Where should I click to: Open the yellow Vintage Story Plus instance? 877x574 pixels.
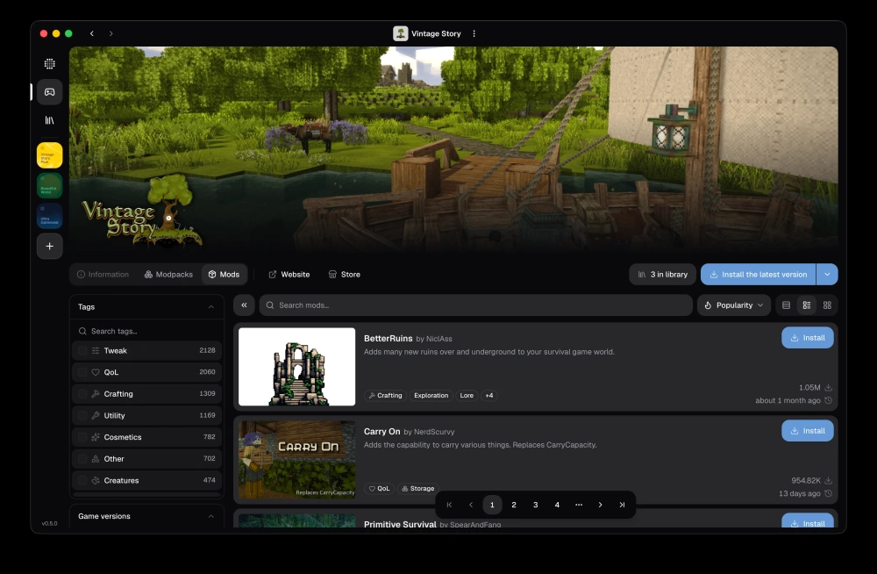click(50, 155)
